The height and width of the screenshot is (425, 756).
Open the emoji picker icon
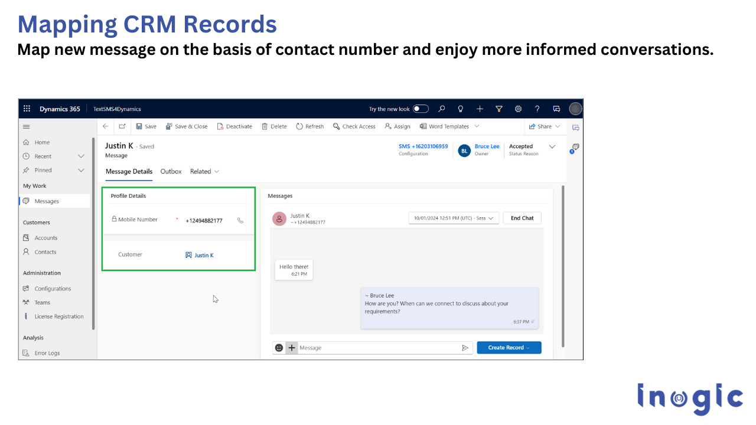(x=279, y=348)
